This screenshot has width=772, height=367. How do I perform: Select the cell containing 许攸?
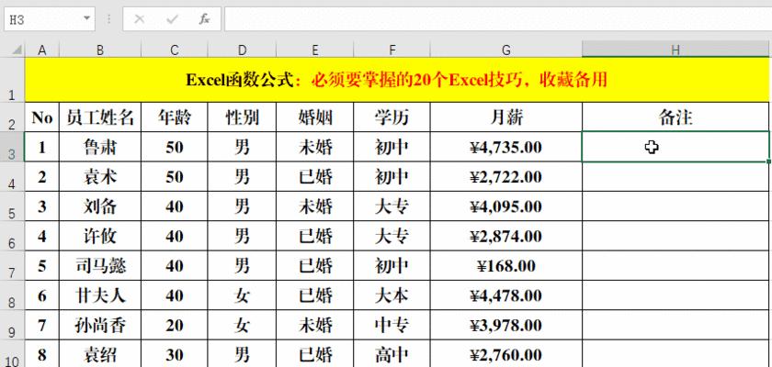tap(100, 236)
